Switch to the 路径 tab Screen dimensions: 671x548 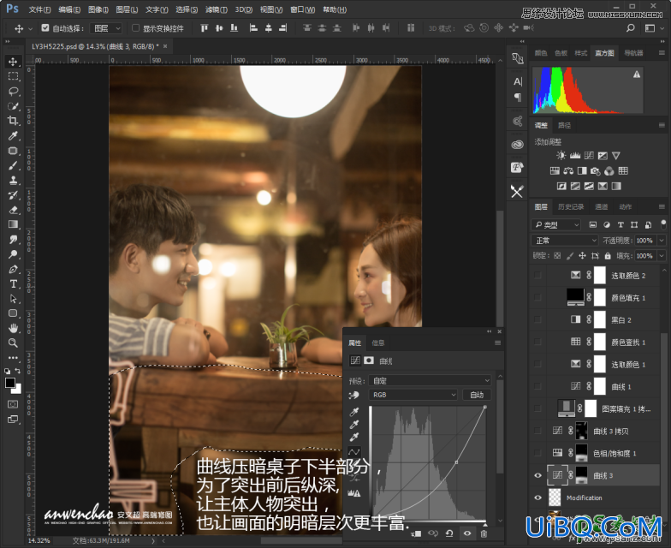click(565, 125)
